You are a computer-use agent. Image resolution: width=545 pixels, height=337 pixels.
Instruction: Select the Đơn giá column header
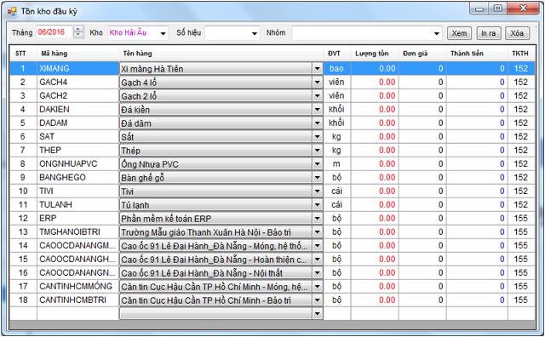tap(422, 53)
